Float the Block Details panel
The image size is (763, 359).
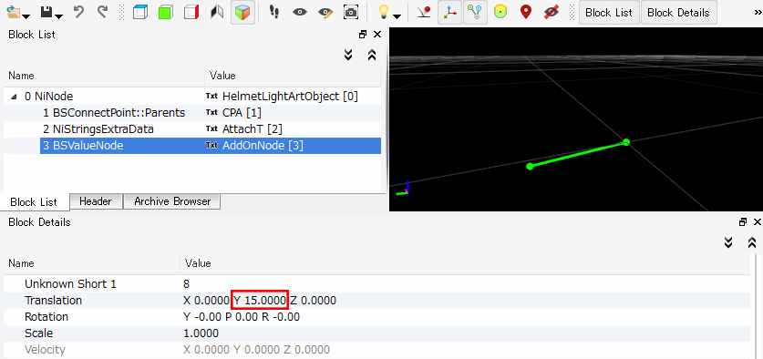(x=743, y=222)
